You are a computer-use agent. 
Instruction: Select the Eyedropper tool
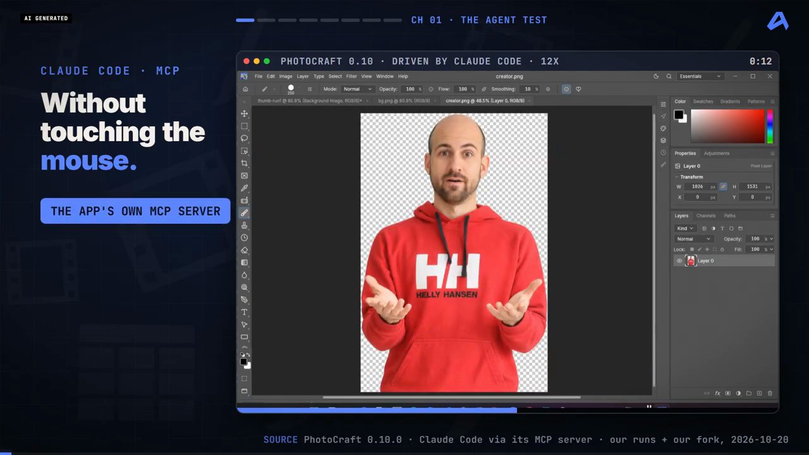pos(245,188)
